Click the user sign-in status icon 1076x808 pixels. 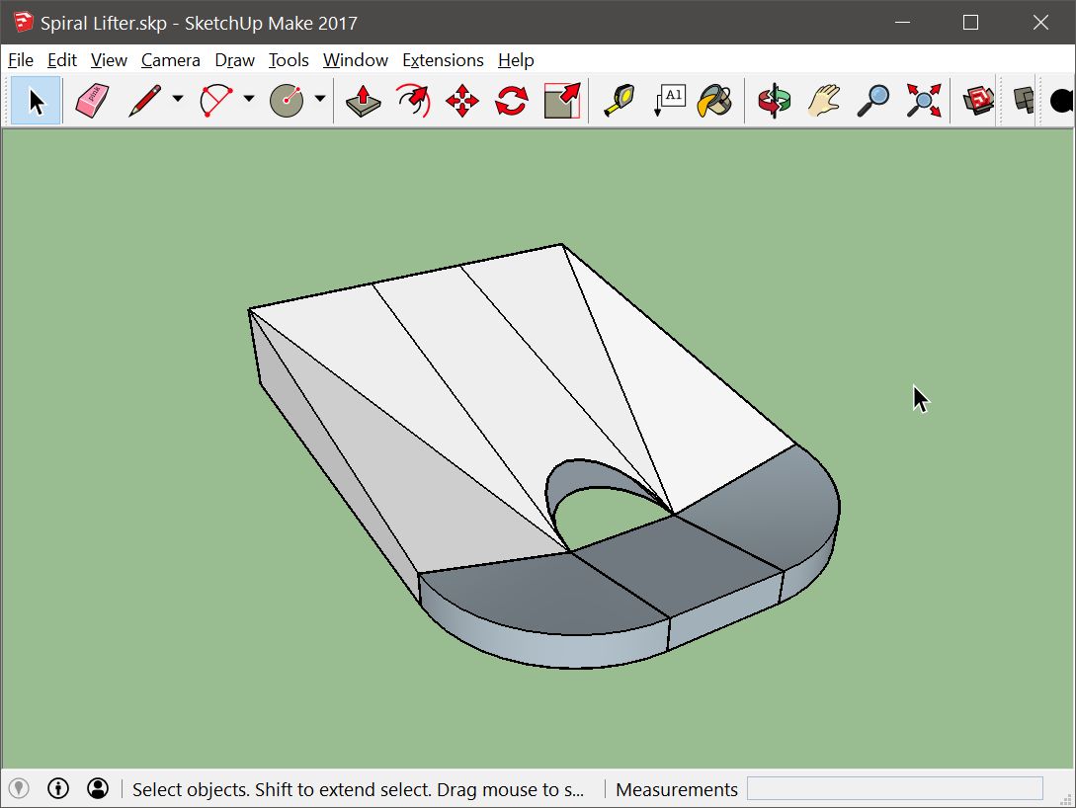[x=98, y=788]
